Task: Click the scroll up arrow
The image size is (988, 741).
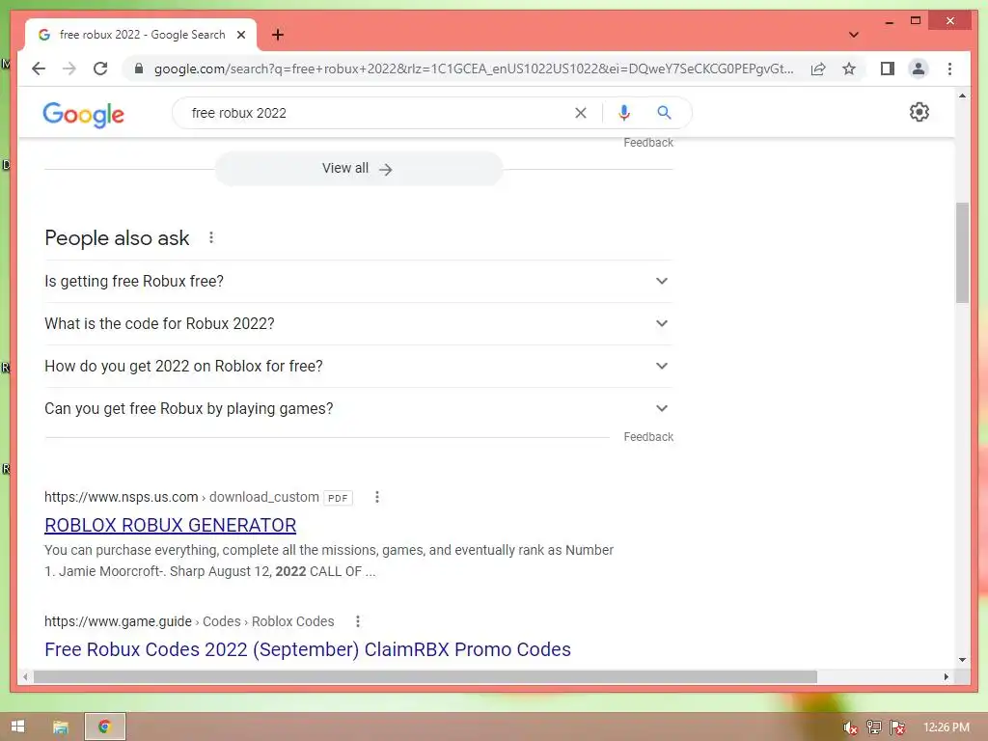Action: pyautogui.click(x=962, y=96)
